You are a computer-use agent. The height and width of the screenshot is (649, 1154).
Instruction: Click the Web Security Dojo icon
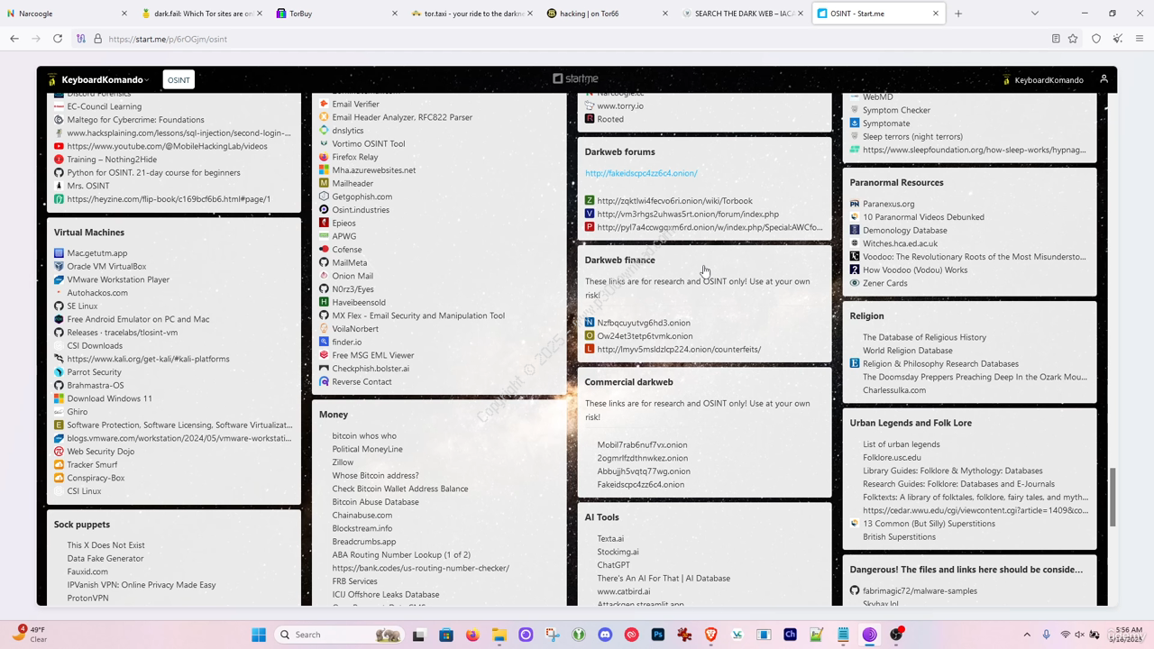(59, 452)
